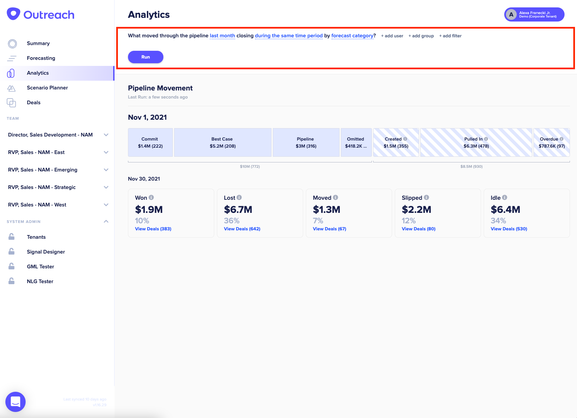
Task: Click info icon next to Won
Action: [x=151, y=197]
